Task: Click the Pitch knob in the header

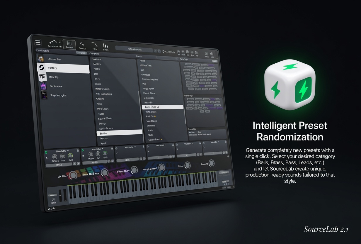Action: pyautogui.click(x=206, y=54)
